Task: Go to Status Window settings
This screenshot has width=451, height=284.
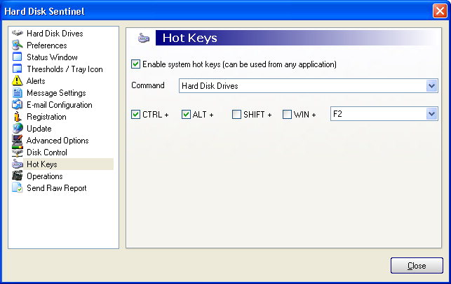Action: pos(52,57)
